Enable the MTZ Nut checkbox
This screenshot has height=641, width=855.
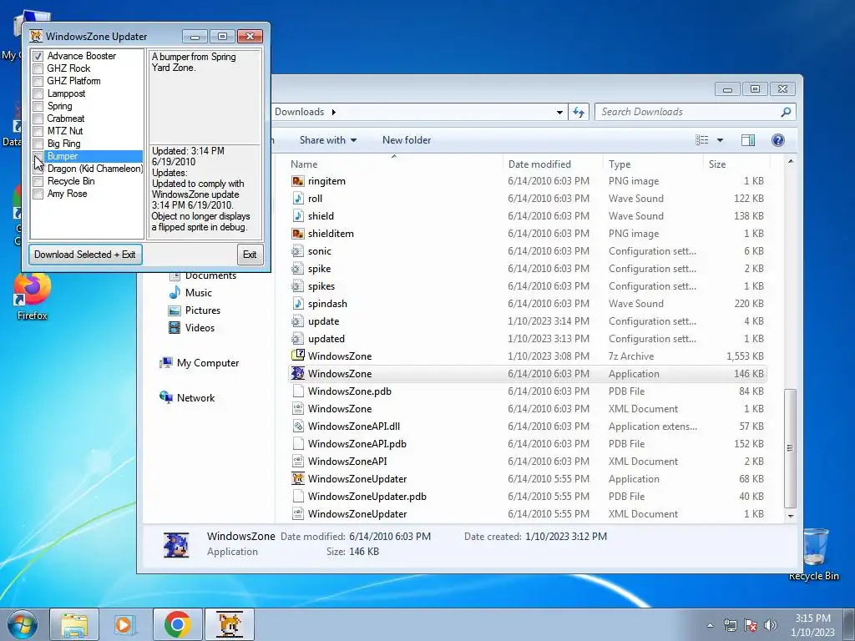(x=38, y=131)
